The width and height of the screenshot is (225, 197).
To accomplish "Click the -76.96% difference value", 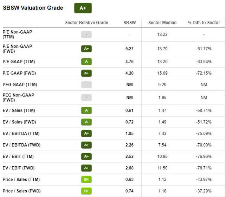I will click(x=204, y=156).
